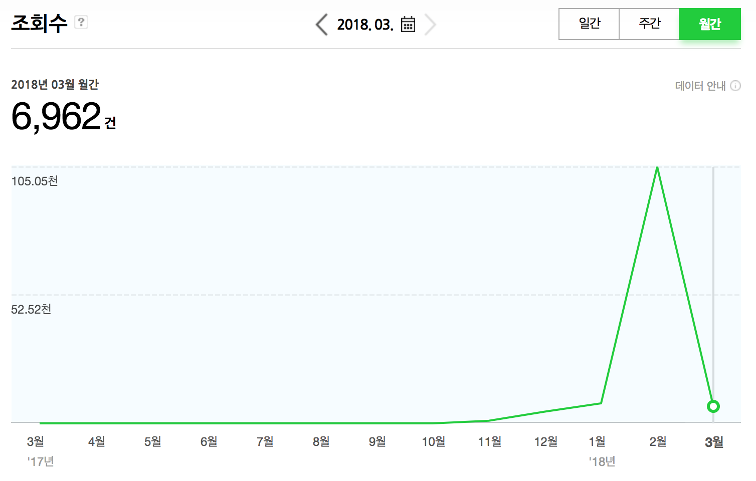This screenshot has height=481, width=756.
Task: Select 10월 on the chart axis
Action: pyautogui.click(x=433, y=441)
